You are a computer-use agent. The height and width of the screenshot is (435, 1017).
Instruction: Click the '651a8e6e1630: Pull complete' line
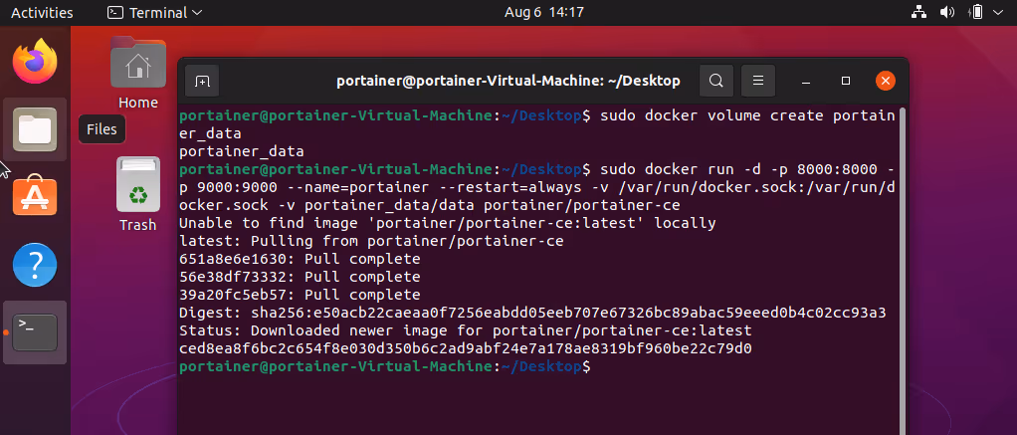pos(300,259)
